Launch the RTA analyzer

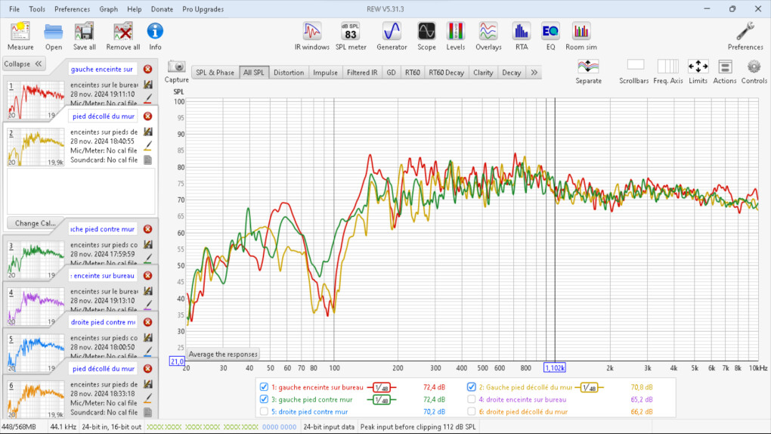click(522, 36)
